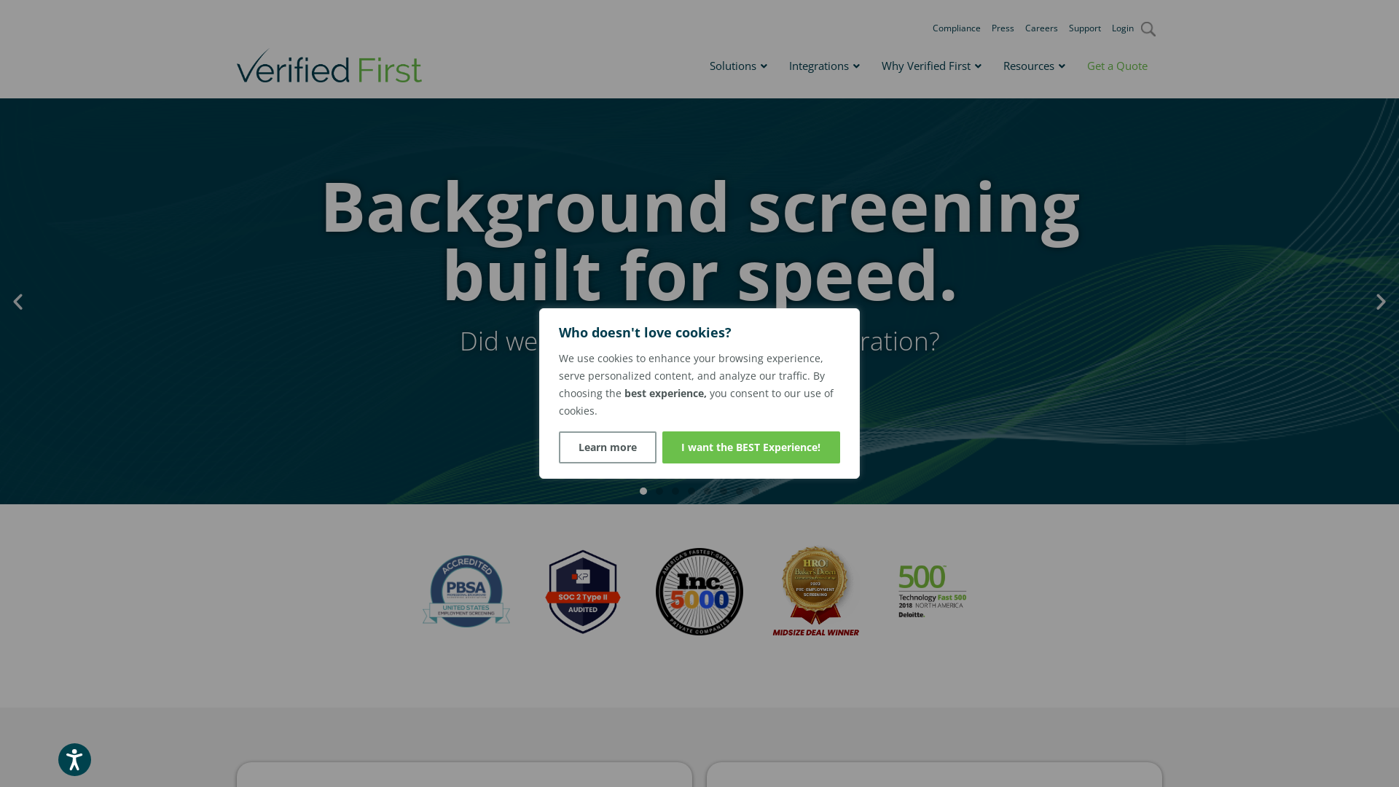Select the Careers menu item
Viewport: 1399px width, 787px height.
[x=1041, y=28]
